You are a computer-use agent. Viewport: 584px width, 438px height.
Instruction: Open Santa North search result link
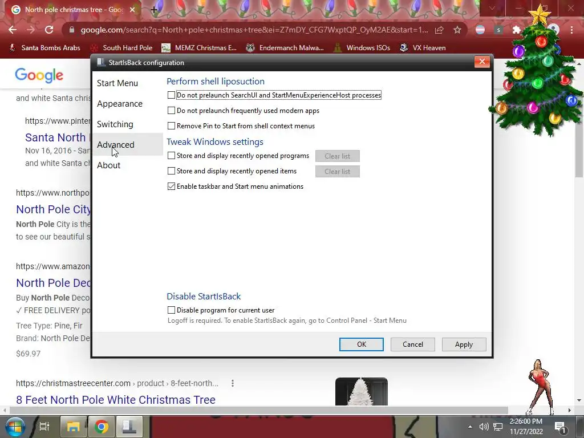[x=58, y=137]
